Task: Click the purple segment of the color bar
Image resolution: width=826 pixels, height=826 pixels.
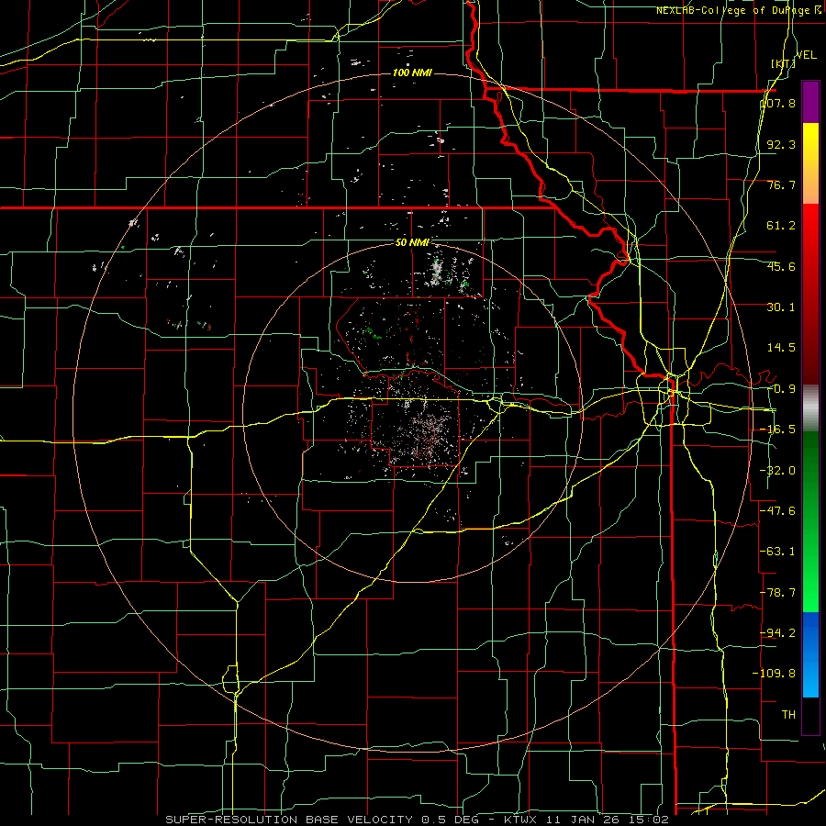Action: 810,102
